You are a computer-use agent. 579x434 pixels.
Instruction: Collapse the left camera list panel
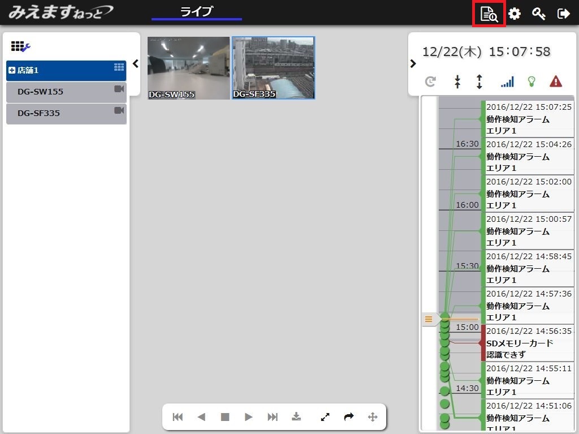[135, 63]
